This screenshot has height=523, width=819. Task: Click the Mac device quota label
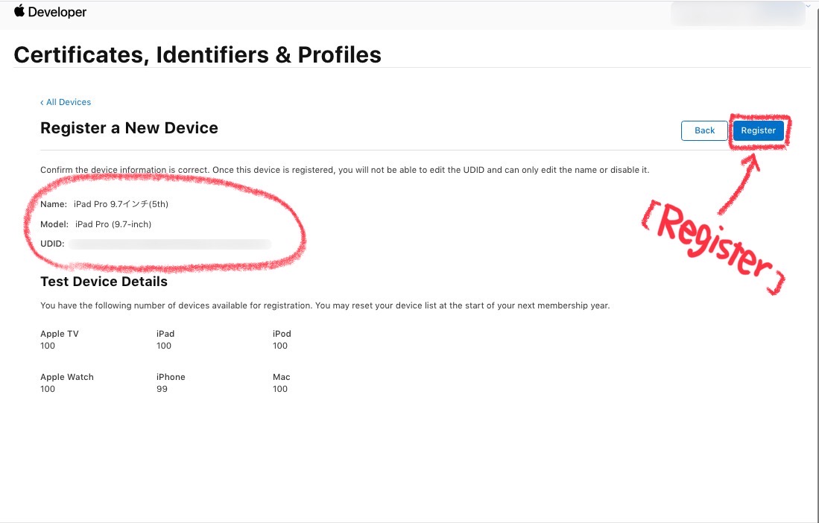[281, 377]
